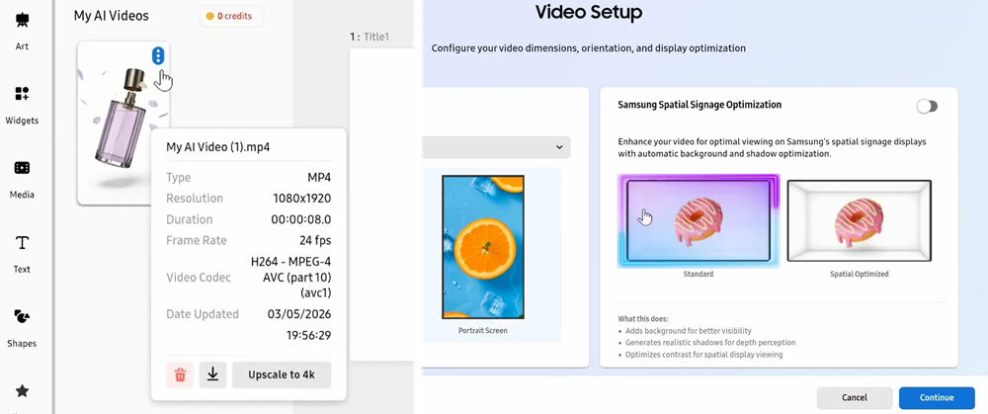The image size is (988, 414).
Task: Expand the dropdown above Portrait Screen
Action: 496,147
